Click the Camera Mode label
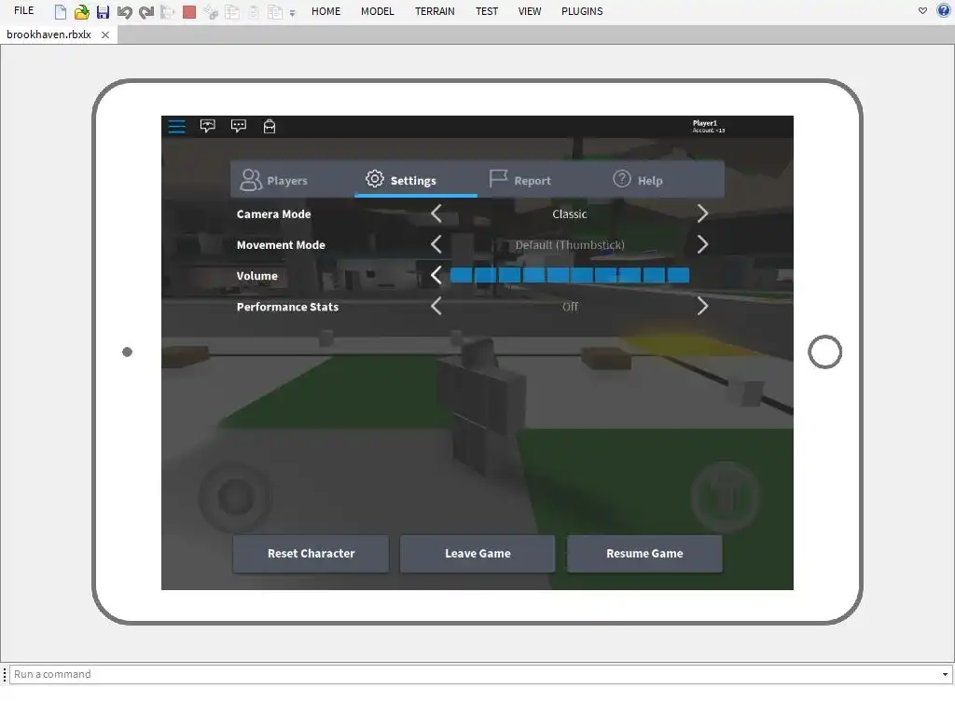955x716 pixels. pyautogui.click(x=273, y=213)
